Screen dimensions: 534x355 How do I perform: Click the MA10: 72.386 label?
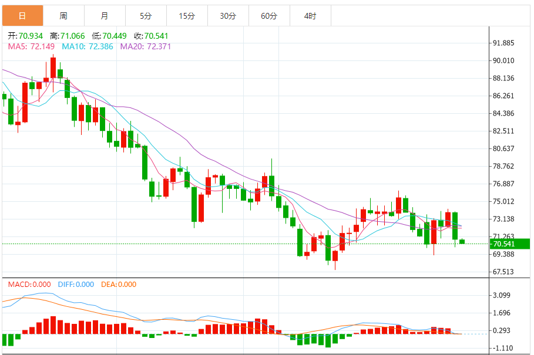[87, 46]
